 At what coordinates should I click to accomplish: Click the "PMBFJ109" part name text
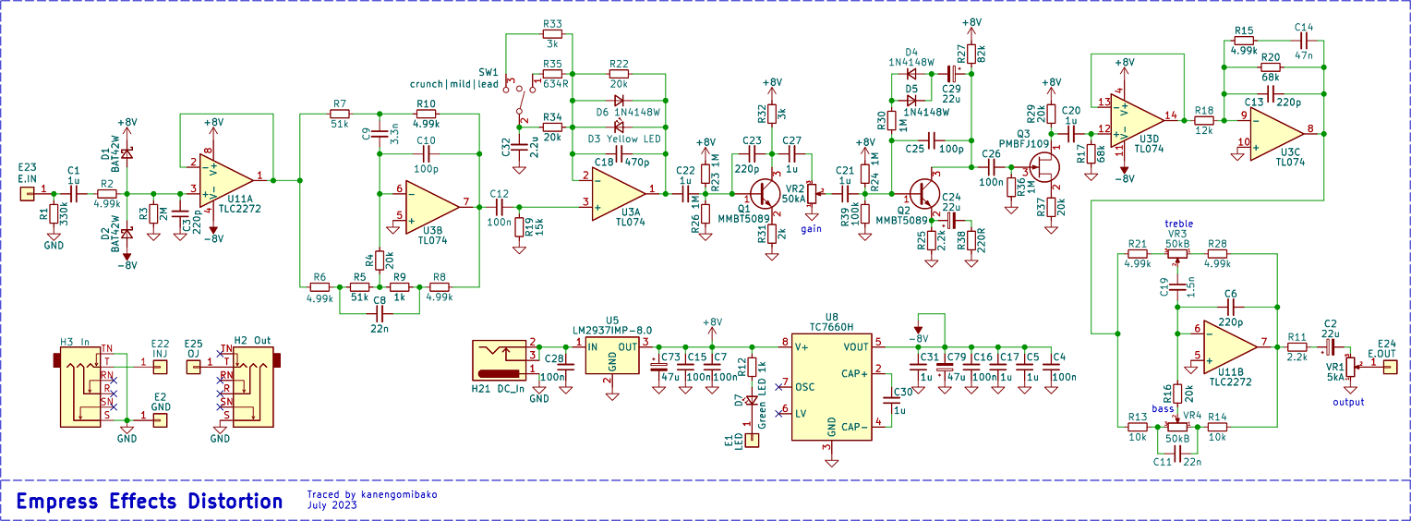[1025, 143]
